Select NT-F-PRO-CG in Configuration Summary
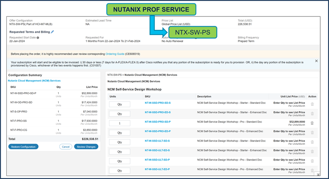This screenshot has width=329, height=179. [x=19, y=130]
